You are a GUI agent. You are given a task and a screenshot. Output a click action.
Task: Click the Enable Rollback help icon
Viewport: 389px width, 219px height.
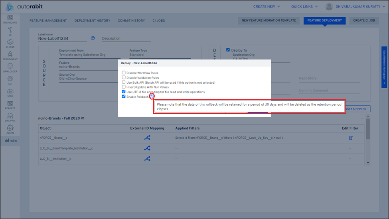pos(152,97)
